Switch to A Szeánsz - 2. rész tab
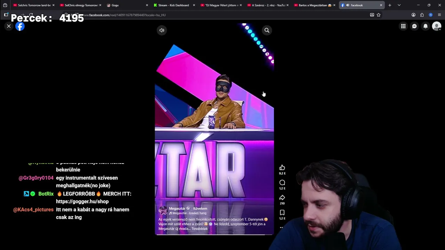Image resolution: width=445 pixels, height=250 pixels. click(x=267, y=5)
